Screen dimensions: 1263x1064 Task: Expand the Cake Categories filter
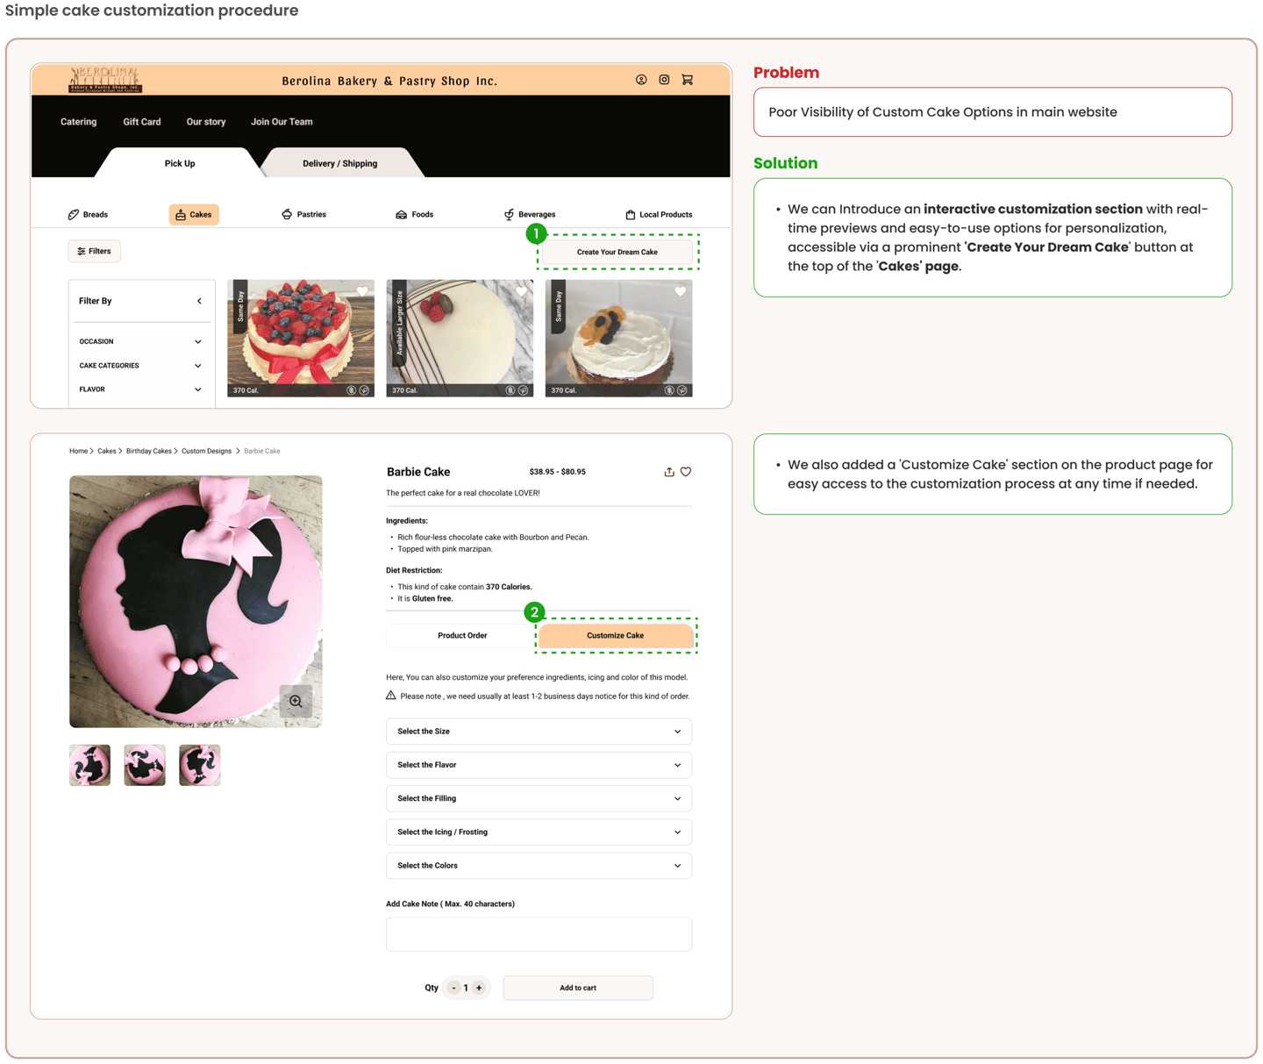click(x=140, y=366)
